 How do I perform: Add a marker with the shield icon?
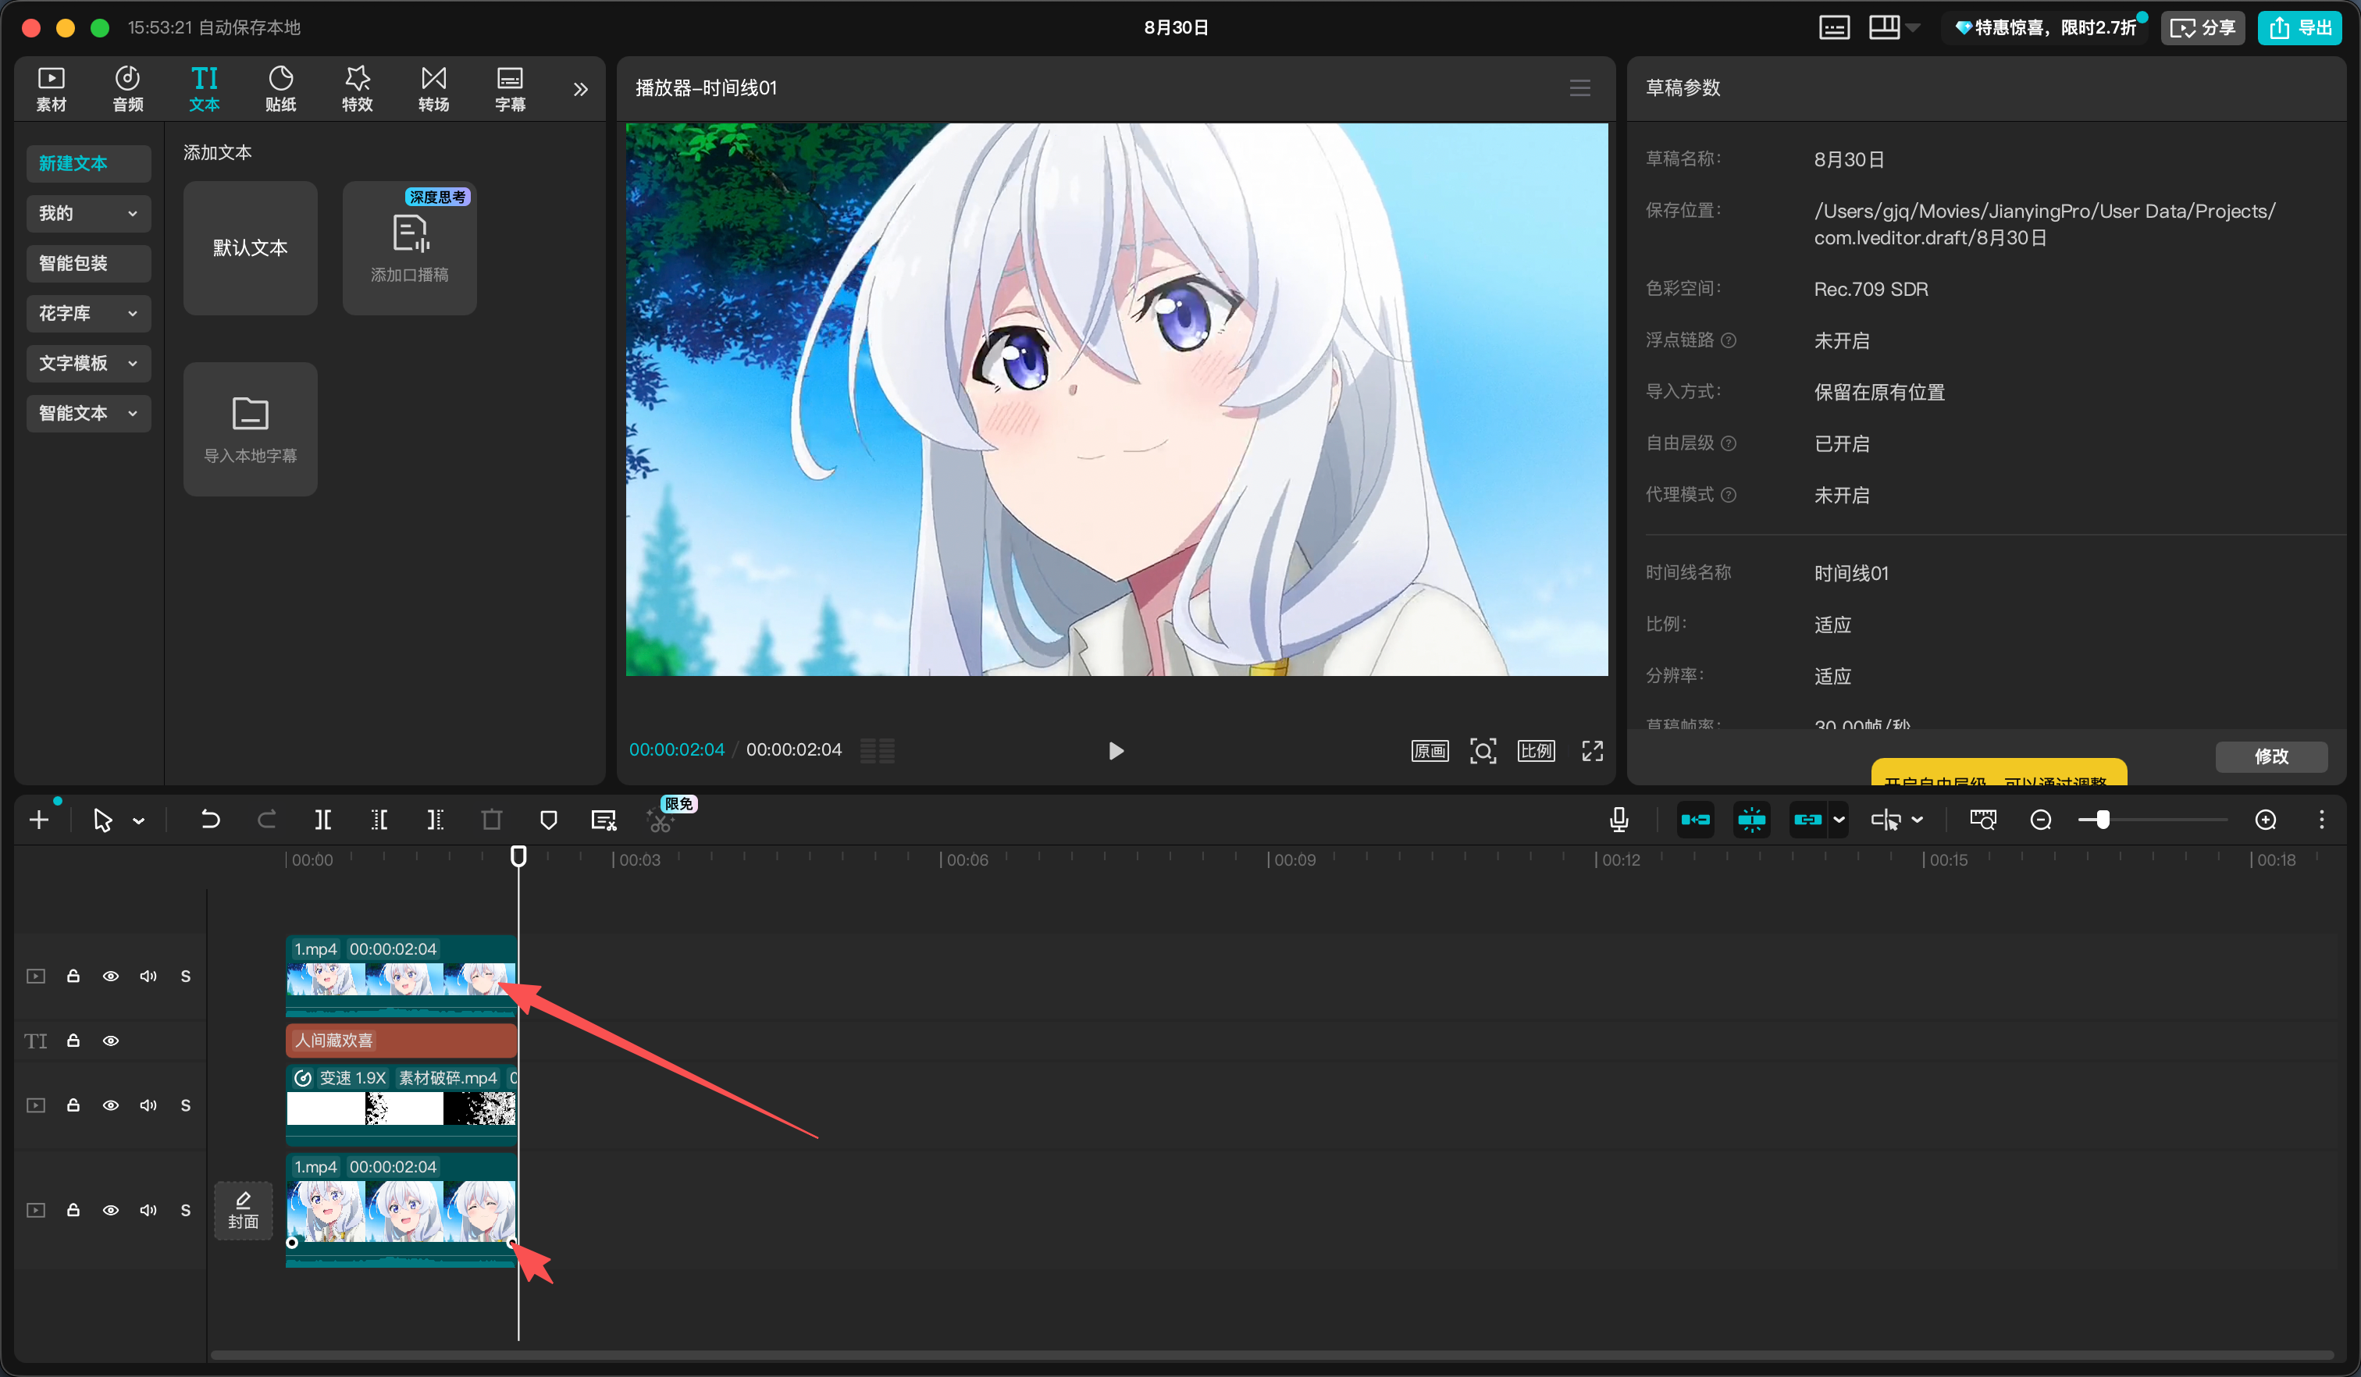click(x=549, y=820)
